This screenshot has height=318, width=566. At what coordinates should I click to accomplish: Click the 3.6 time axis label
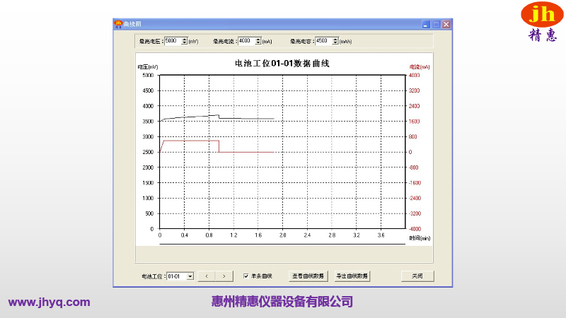pos(381,235)
